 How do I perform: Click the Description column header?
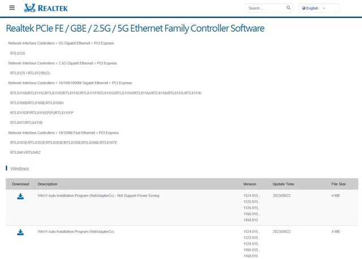(48, 184)
